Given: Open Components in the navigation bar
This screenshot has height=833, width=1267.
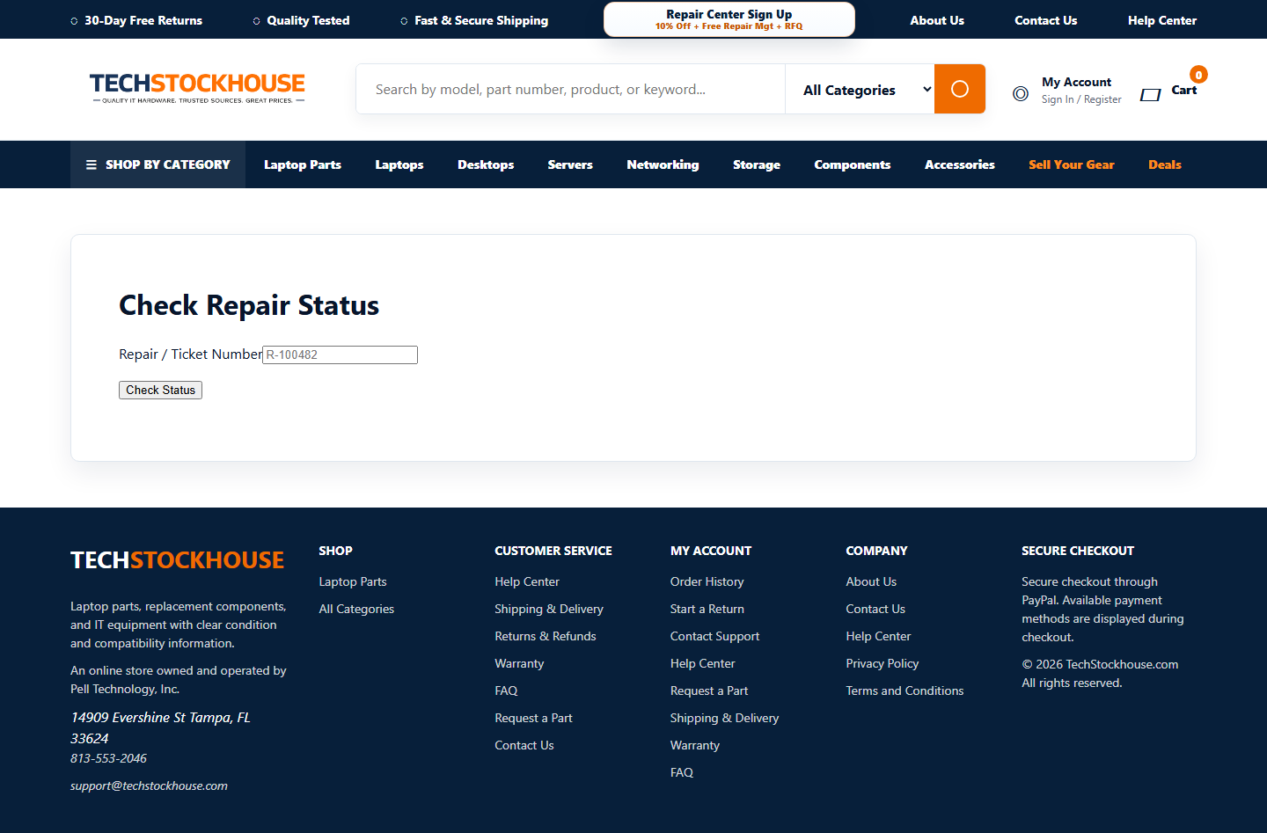Looking at the screenshot, I should pos(853,164).
